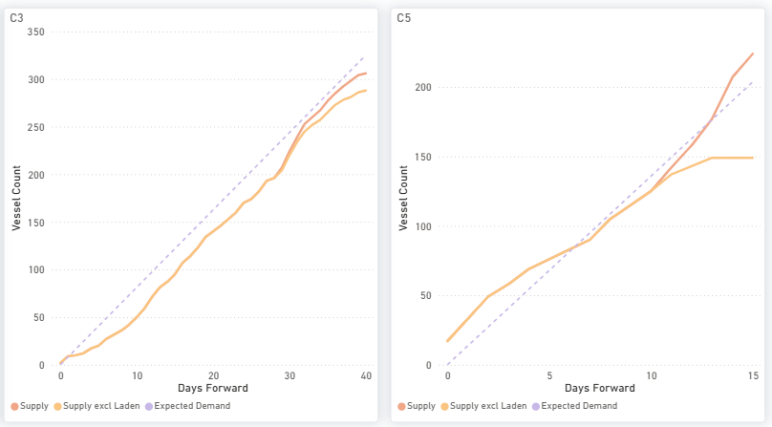Image resolution: width=772 pixels, height=427 pixels.
Task: Click the Supply excl Laden legend dot in C3
Action: (x=57, y=406)
